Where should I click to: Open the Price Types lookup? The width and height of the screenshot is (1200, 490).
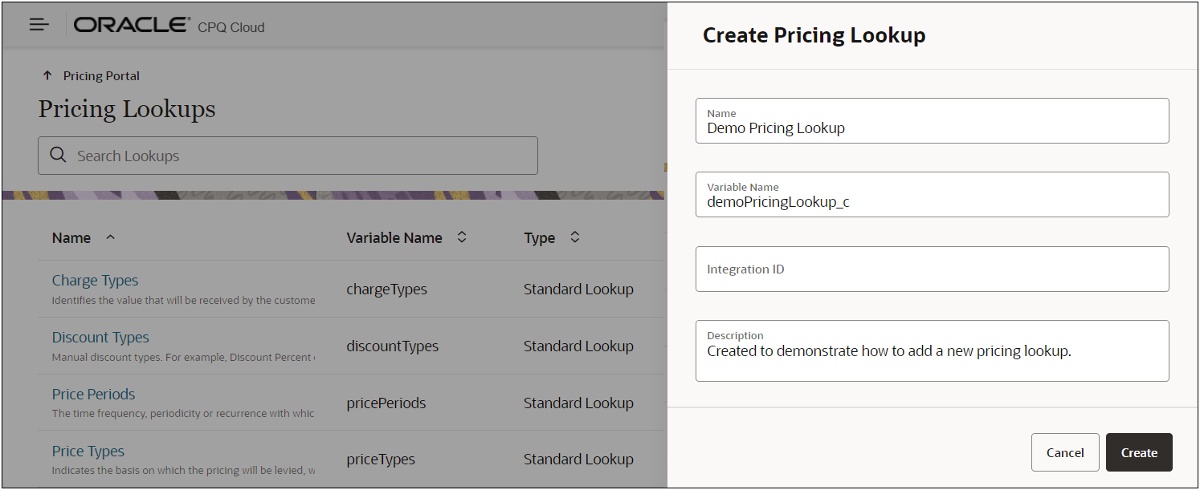[x=88, y=452]
